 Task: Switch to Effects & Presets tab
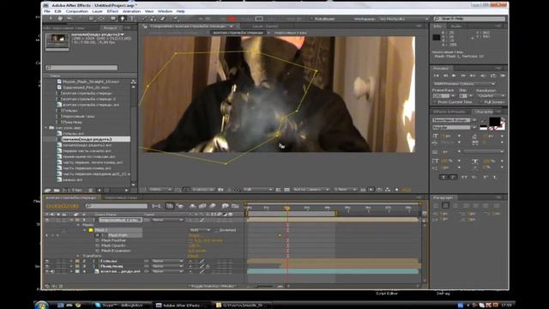click(x=449, y=112)
